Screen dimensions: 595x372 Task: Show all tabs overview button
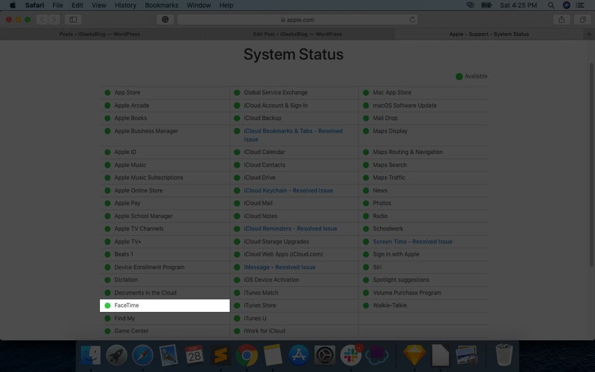[583, 20]
